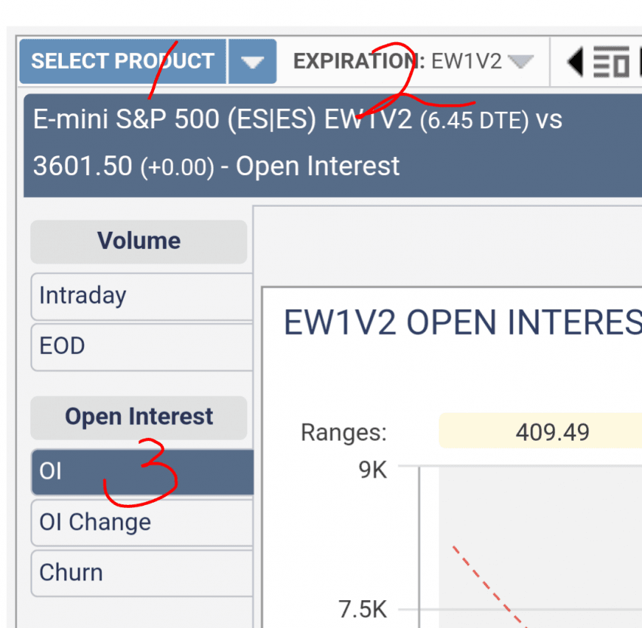Click the Volume section header
Screen dimensions: 642x628
tap(139, 242)
